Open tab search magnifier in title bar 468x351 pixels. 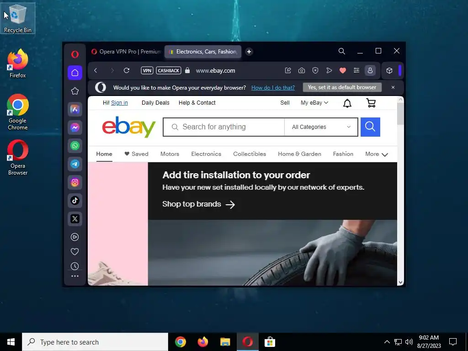[x=342, y=51]
